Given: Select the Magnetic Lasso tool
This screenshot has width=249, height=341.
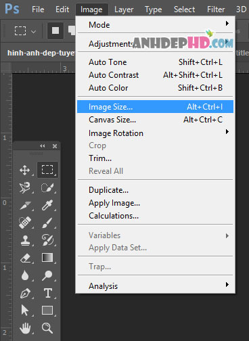Looking at the screenshot, I should [x=25, y=187].
